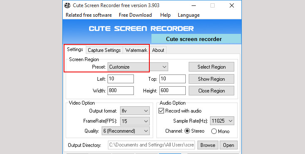The width and height of the screenshot is (305, 154).
Task: Click the Height field showing 600
Action: tap(172, 90)
